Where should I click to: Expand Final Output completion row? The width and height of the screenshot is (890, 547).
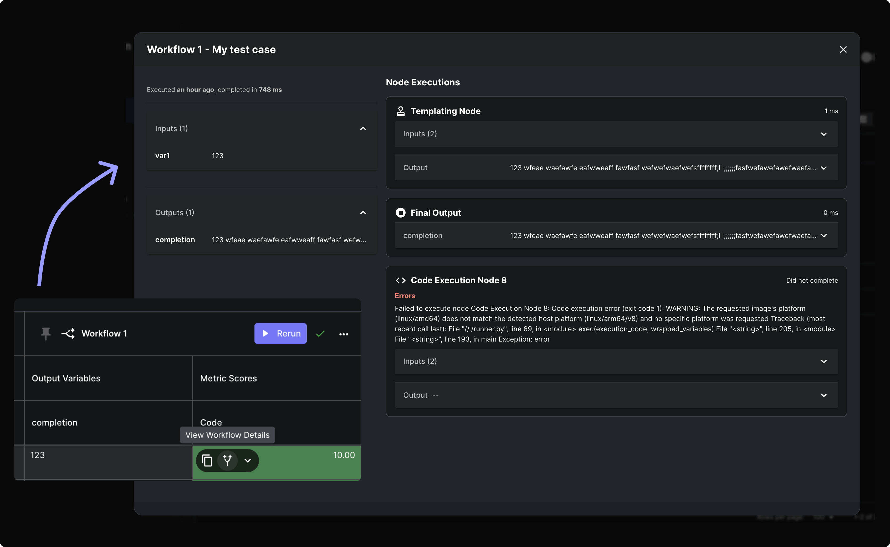point(824,235)
